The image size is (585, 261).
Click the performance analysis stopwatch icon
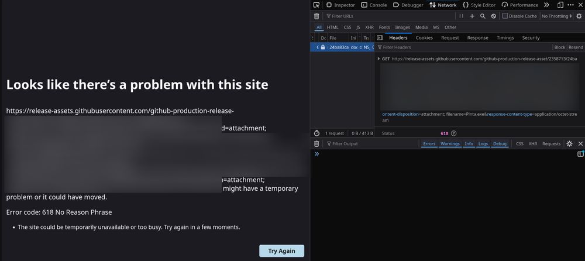pos(316,133)
